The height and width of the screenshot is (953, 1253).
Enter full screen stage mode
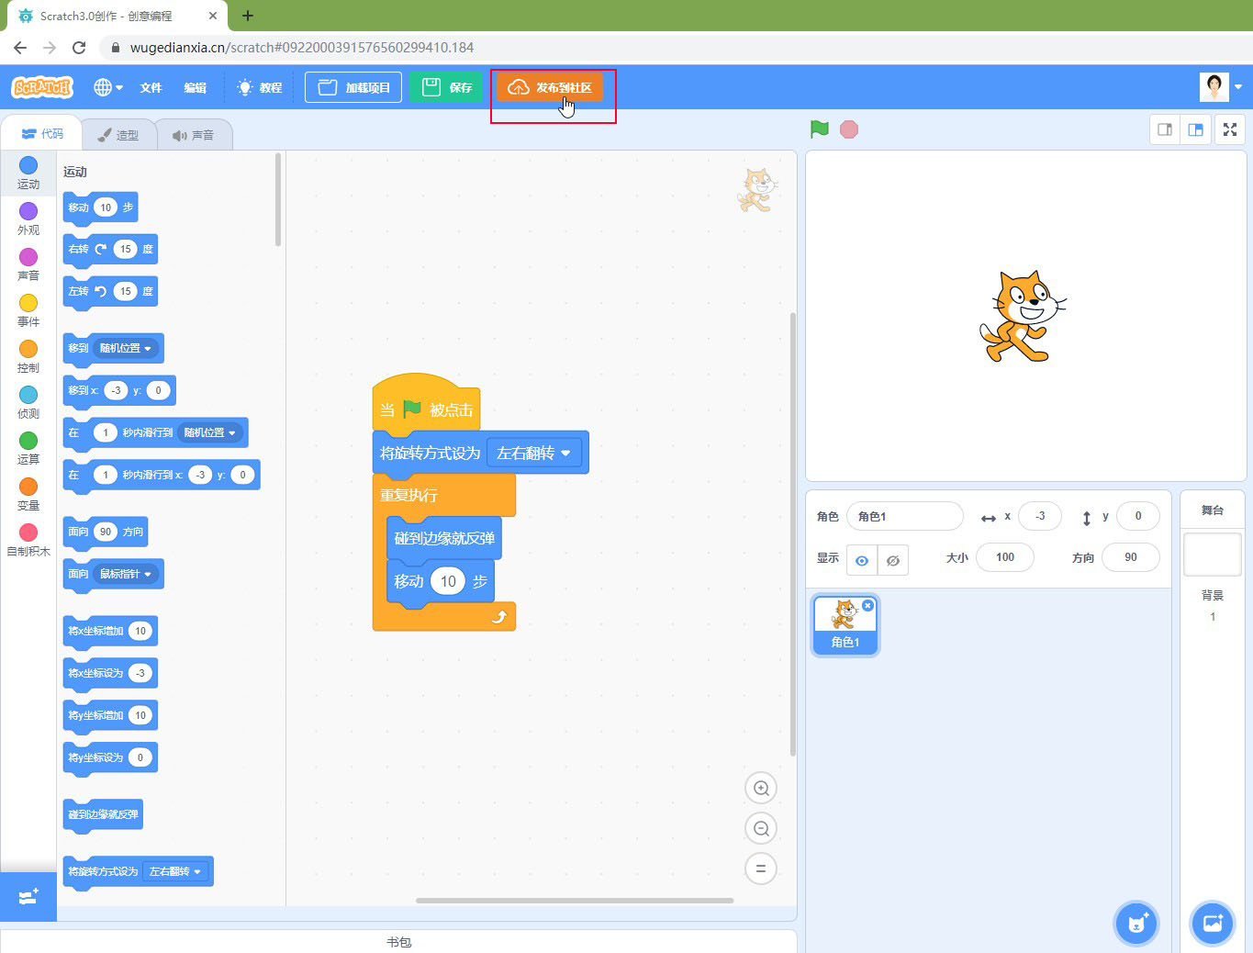(x=1230, y=129)
